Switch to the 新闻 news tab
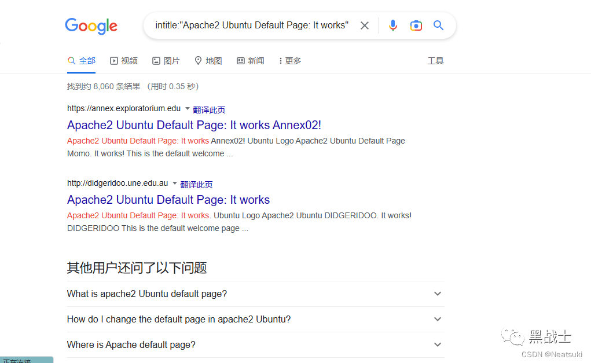The image size is (591, 363). click(250, 61)
